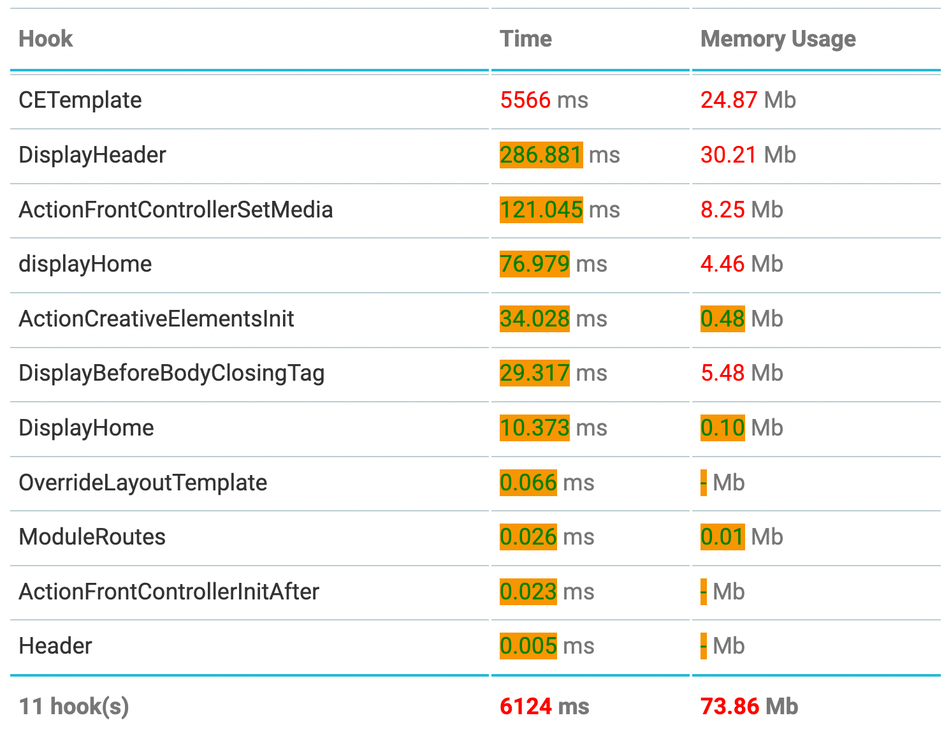Screen dimensions: 951x741
Task: Click the 73.86 Mb total memory
Action: 749,707
